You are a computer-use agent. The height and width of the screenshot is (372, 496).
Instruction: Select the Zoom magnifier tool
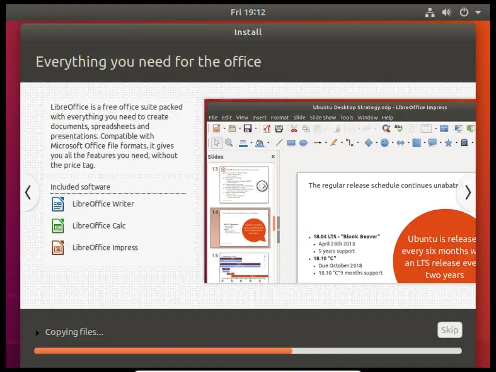click(x=229, y=143)
